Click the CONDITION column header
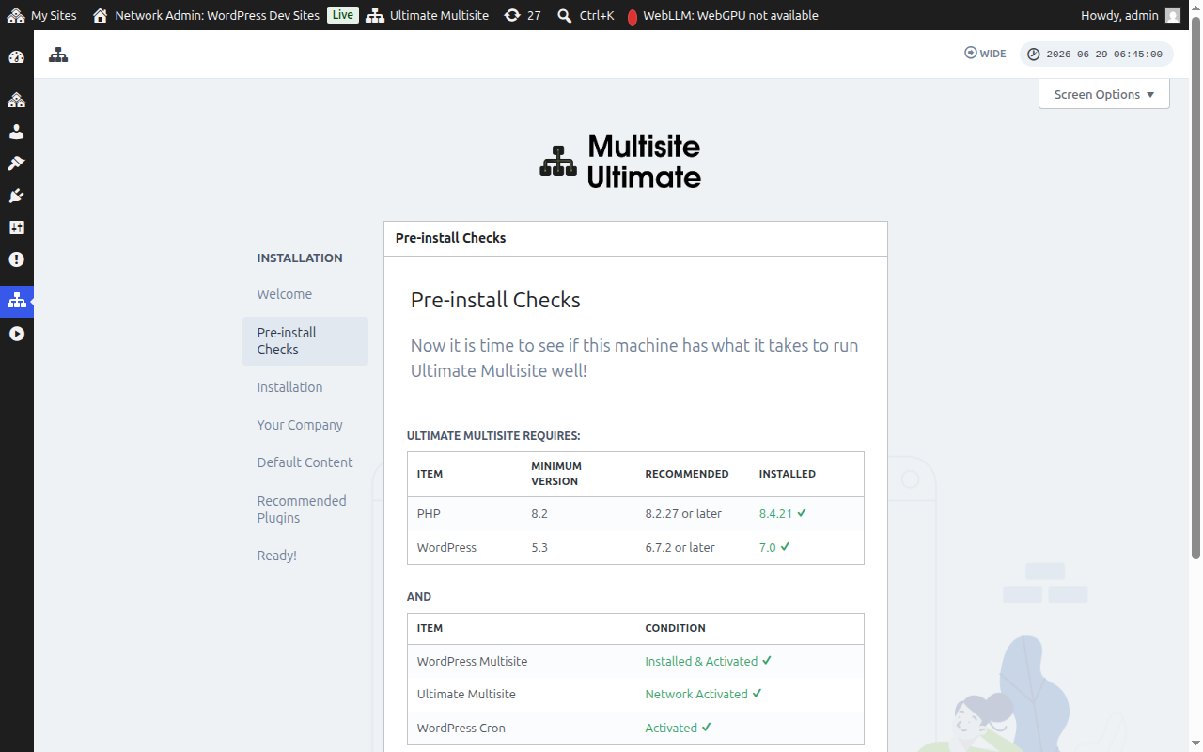Viewport: 1203px width, 752px height. (675, 628)
